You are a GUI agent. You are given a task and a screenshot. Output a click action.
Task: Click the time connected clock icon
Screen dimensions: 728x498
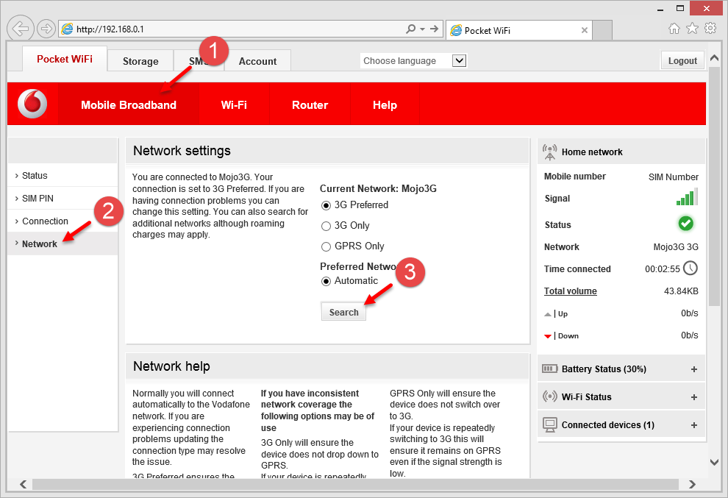[690, 268]
